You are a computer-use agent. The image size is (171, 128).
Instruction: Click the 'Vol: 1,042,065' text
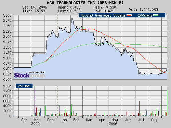[143, 10]
